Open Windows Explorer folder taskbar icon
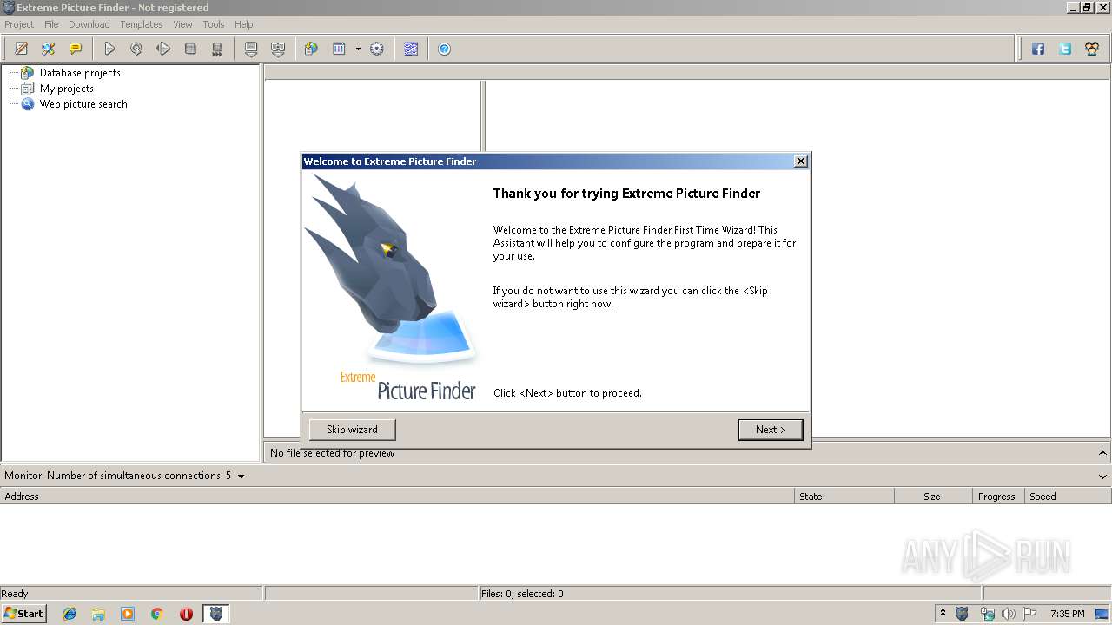Screen dimensions: 1112x625 (x=98, y=614)
